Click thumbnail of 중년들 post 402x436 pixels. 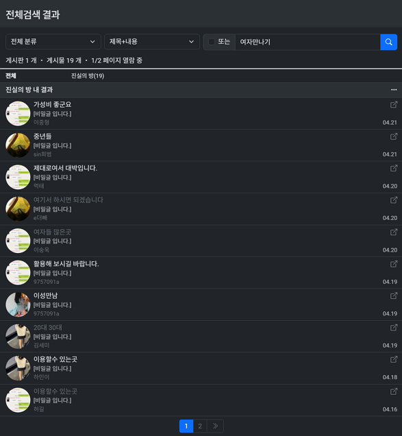(x=18, y=145)
